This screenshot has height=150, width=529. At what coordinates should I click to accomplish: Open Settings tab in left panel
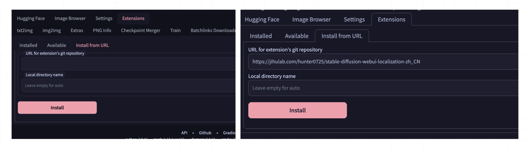pyautogui.click(x=104, y=18)
